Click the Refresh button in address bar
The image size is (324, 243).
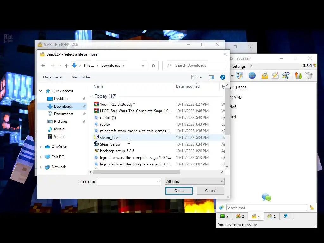coord(153,65)
